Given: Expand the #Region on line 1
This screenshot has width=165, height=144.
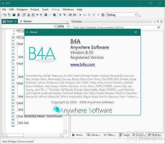Looking at the screenshot, I should point(17,30).
